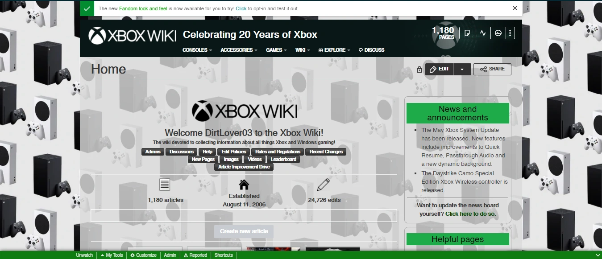The image size is (602, 259).
Task: Dismiss the Fandom look notification banner
Action: pos(515,8)
